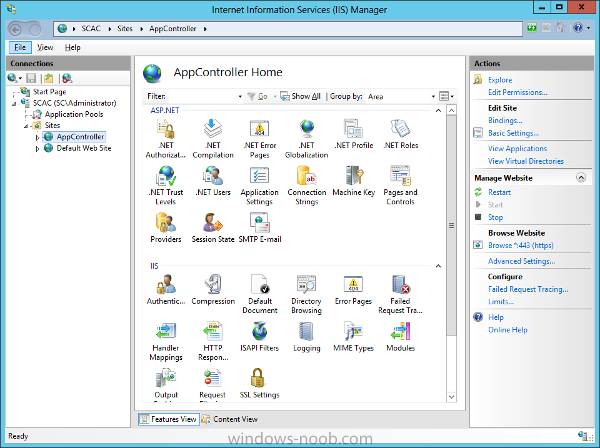Open the Filter dropdown list
Viewport: 600px width, 448px height.
pyautogui.click(x=240, y=96)
